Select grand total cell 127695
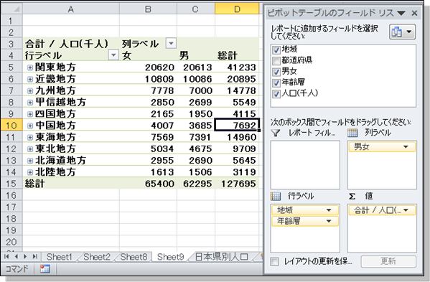 [x=237, y=184]
